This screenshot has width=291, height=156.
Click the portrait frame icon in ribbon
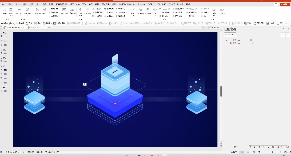point(133,10)
